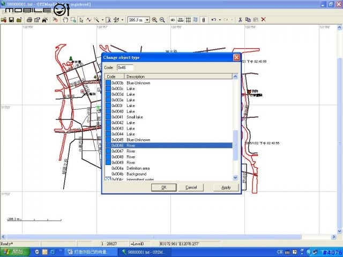
Task: Expand the create object tool dropdown arrow
Action: pyautogui.click(x=102, y=20)
